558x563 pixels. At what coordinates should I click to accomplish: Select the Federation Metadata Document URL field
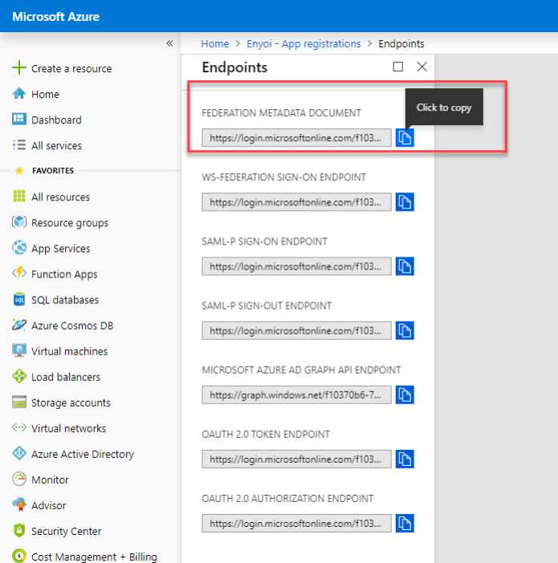coord(296,138)
